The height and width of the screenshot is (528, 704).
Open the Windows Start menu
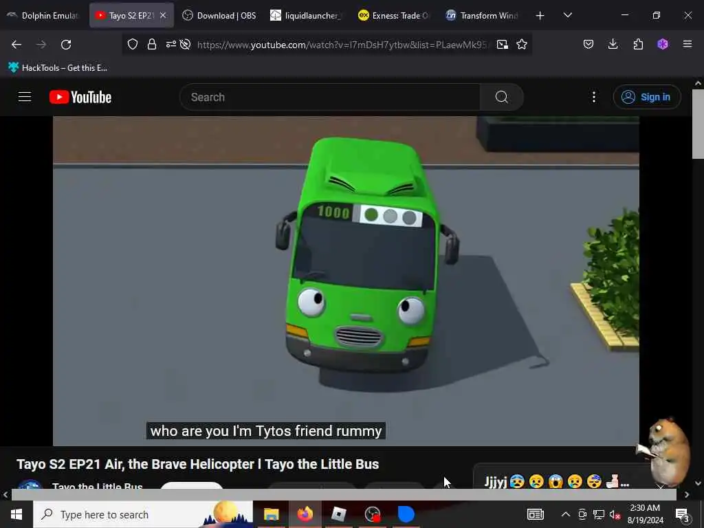[x=16, y=514]
